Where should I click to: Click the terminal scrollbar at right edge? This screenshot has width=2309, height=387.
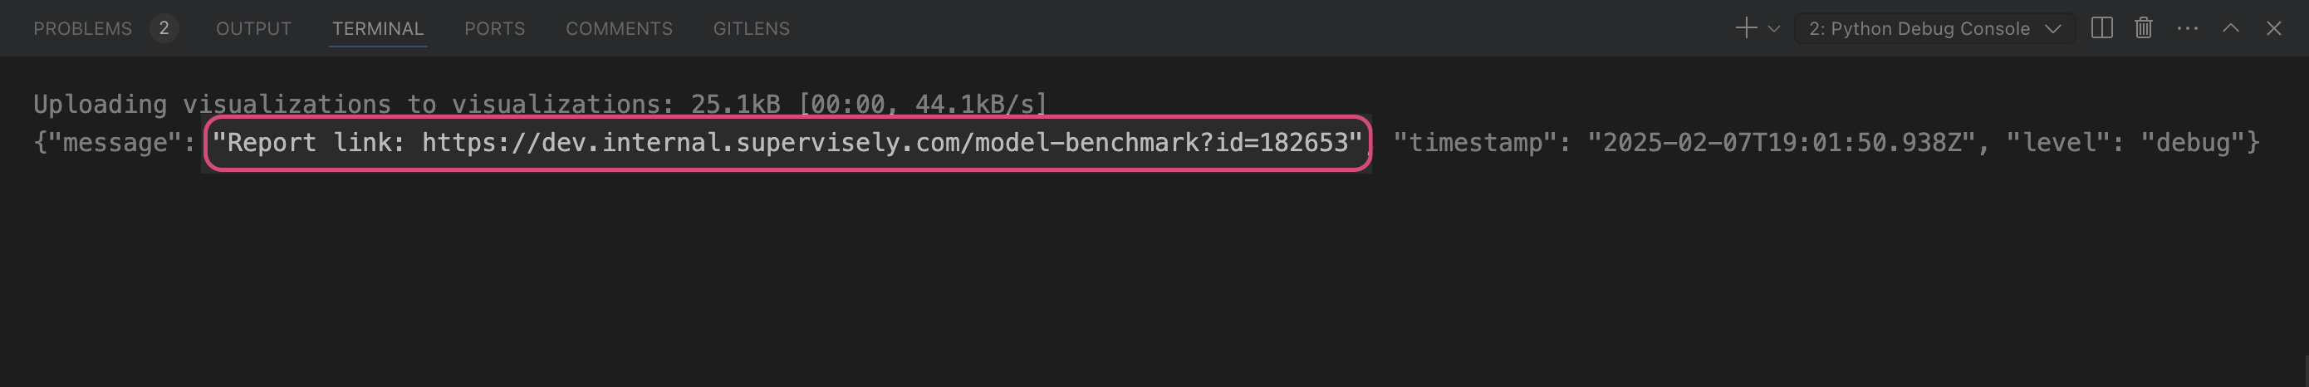(2306, 371)
